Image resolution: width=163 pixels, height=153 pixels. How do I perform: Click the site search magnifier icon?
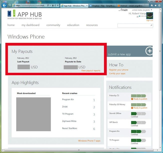coord(151,25)
